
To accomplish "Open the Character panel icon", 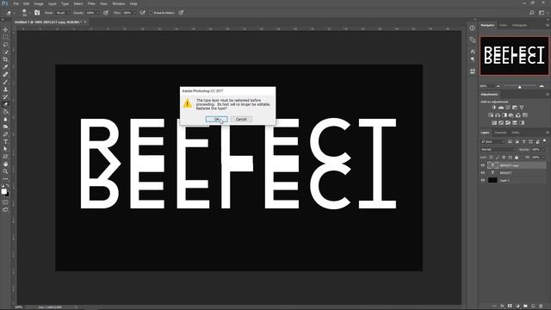I will click(473, 52).
